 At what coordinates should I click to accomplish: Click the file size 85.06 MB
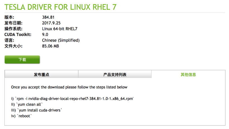coord(50,46)
